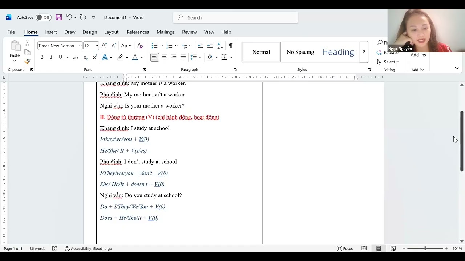This screenshot has height=261, width=465.
Task: Increase font size with the larger A
Action: (x=104, y=46)
